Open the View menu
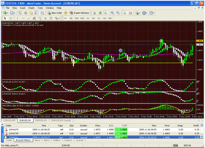The width and height of the screenshot is (205, 148). (14, 8)
